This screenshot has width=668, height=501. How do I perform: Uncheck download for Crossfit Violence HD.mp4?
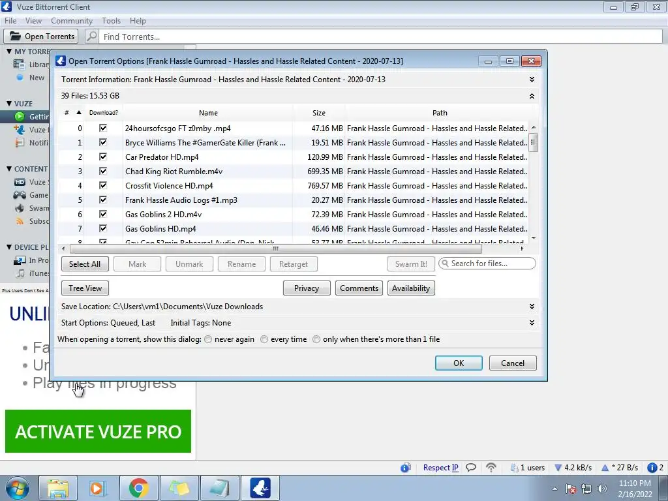[x=102, y=185]
